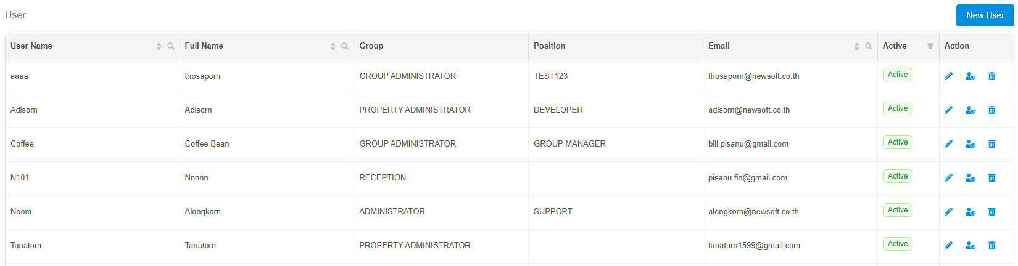1018x266 pixels.
Task: Edit the N101 user row
Action: (x=948, y=178)
